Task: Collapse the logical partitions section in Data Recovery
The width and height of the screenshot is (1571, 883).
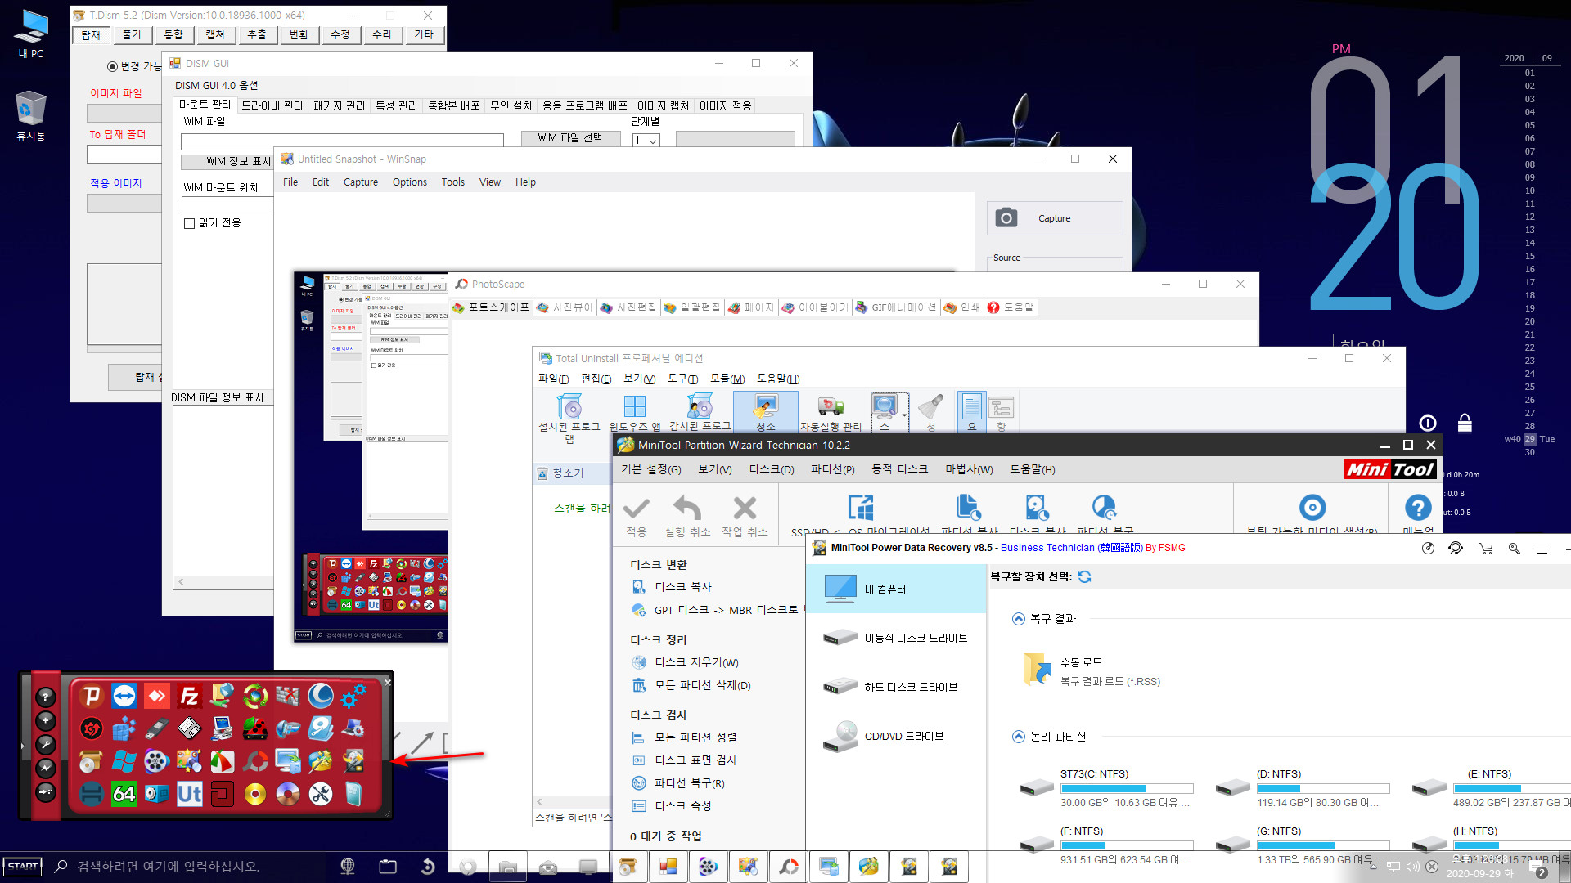Action: point(1019,737)
